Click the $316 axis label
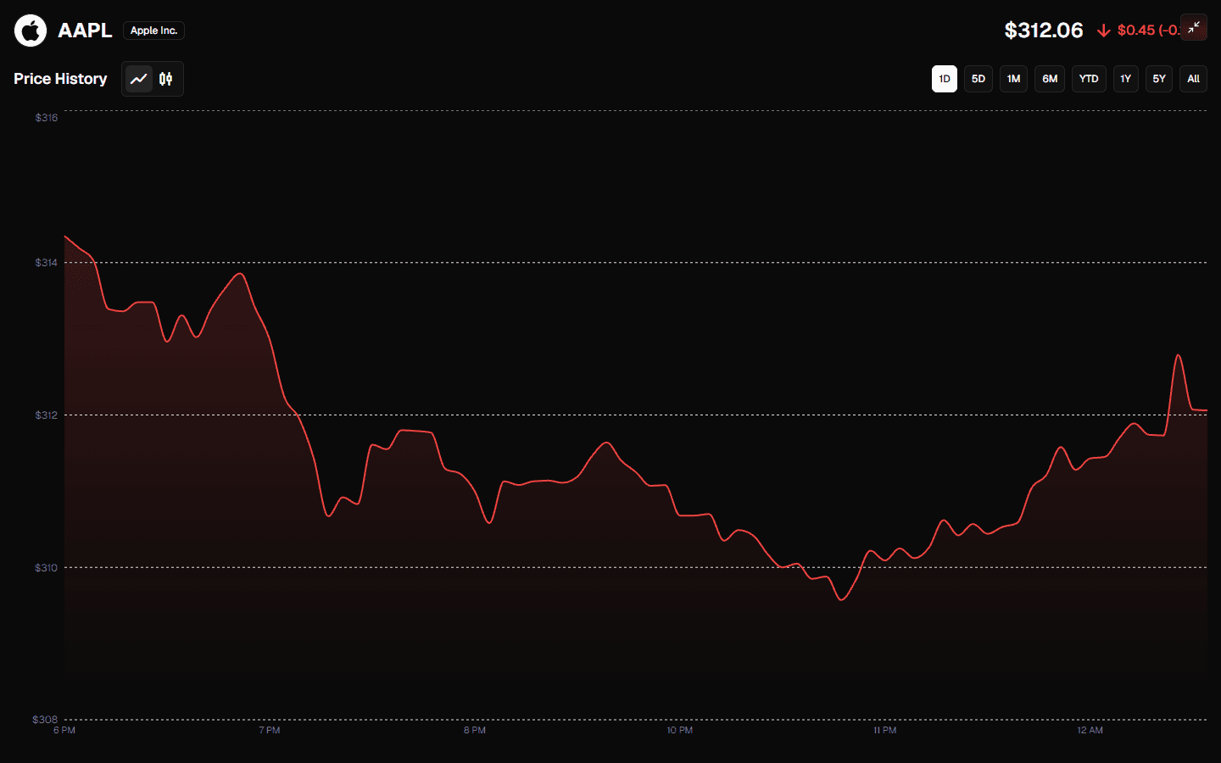The width and height of the screenshot is (1221, 763). [47, 118]
